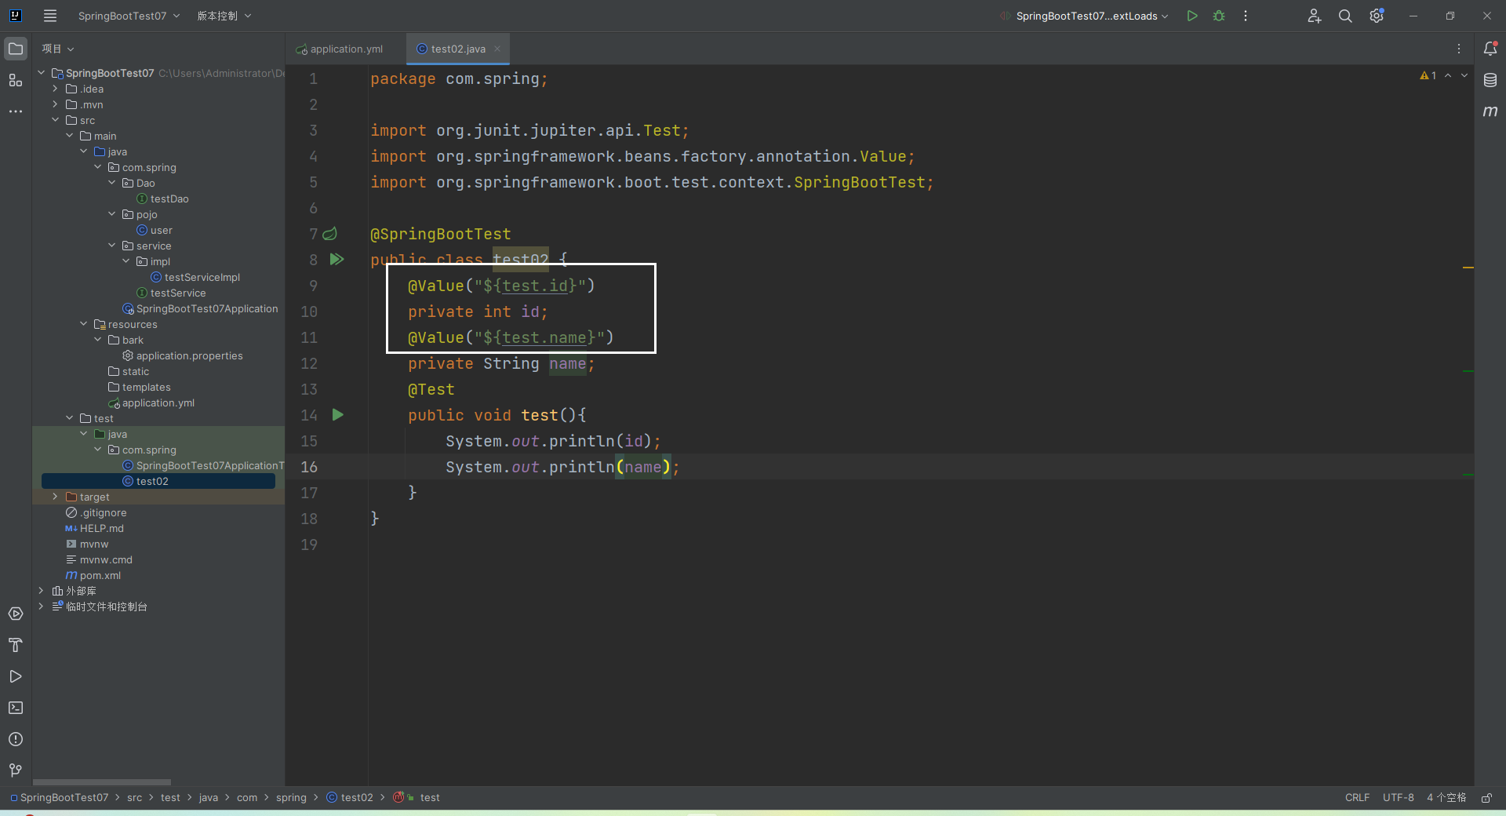Open testServiceImpl class
The height and width of the screenshot is (816, 1506).
(196, 277)
